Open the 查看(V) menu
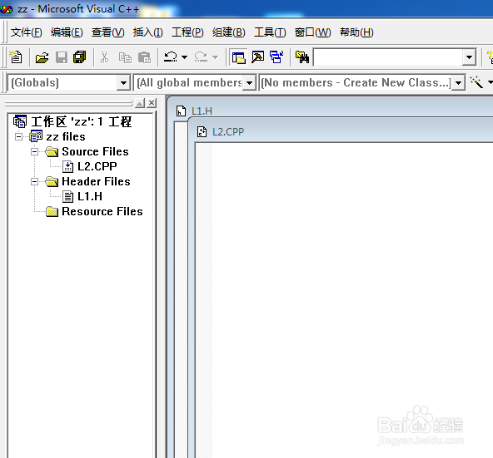This screenshot has height=458, width=493. click(x=108, y=32)
